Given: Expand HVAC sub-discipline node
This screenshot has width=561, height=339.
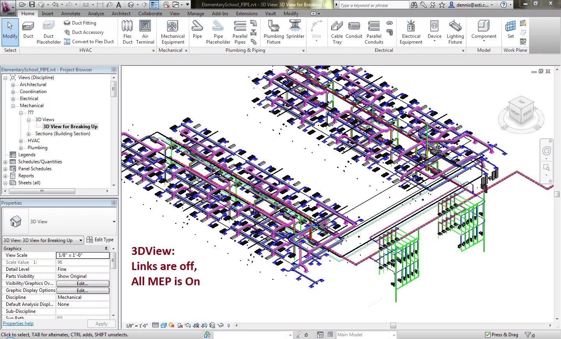Looking at the screenshot, I should [x=21, y=141].
